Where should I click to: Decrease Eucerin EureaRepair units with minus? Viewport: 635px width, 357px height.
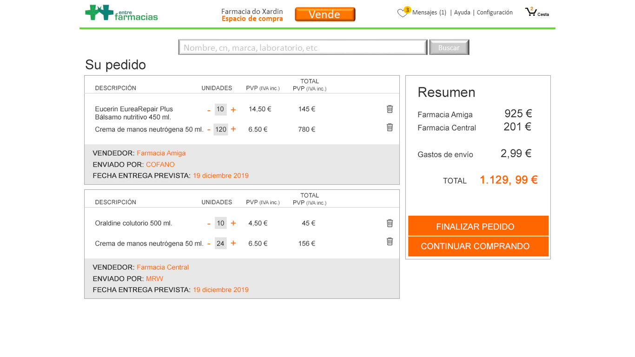click(x=209, y=110)
